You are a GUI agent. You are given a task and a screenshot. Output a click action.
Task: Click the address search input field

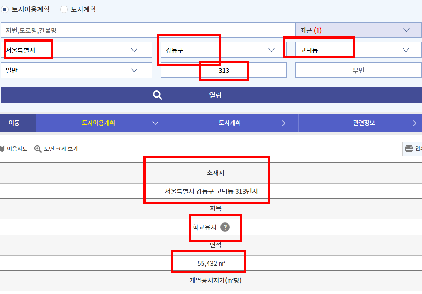click(x=146, y=30)
